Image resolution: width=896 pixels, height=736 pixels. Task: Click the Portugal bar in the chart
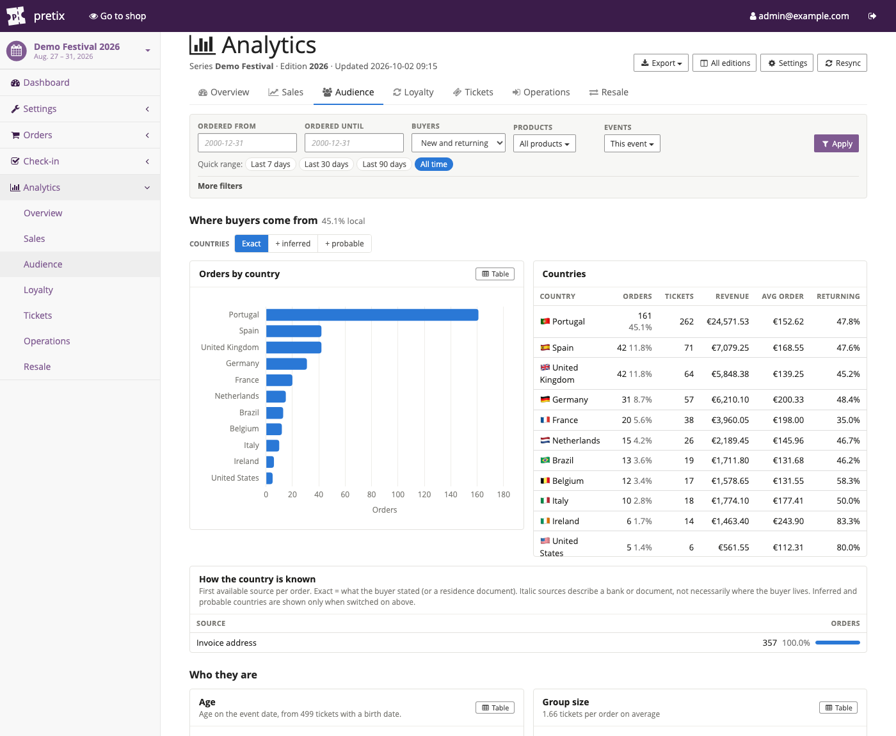(372, 315)
